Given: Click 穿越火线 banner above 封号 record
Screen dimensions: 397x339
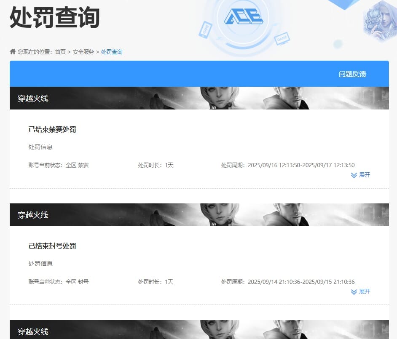Looking at the screenshot, I should coord(199,215).
